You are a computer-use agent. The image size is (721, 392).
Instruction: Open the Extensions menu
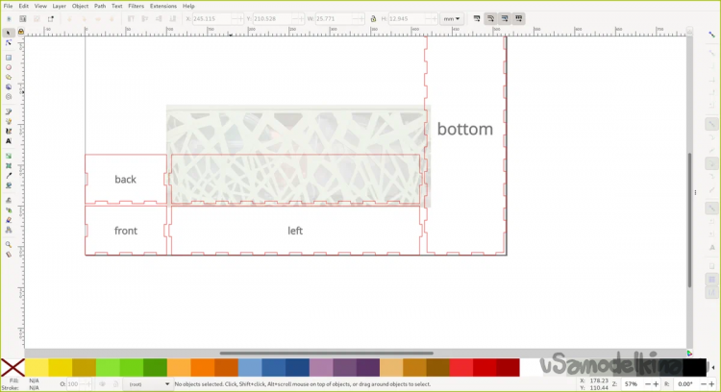162,6
